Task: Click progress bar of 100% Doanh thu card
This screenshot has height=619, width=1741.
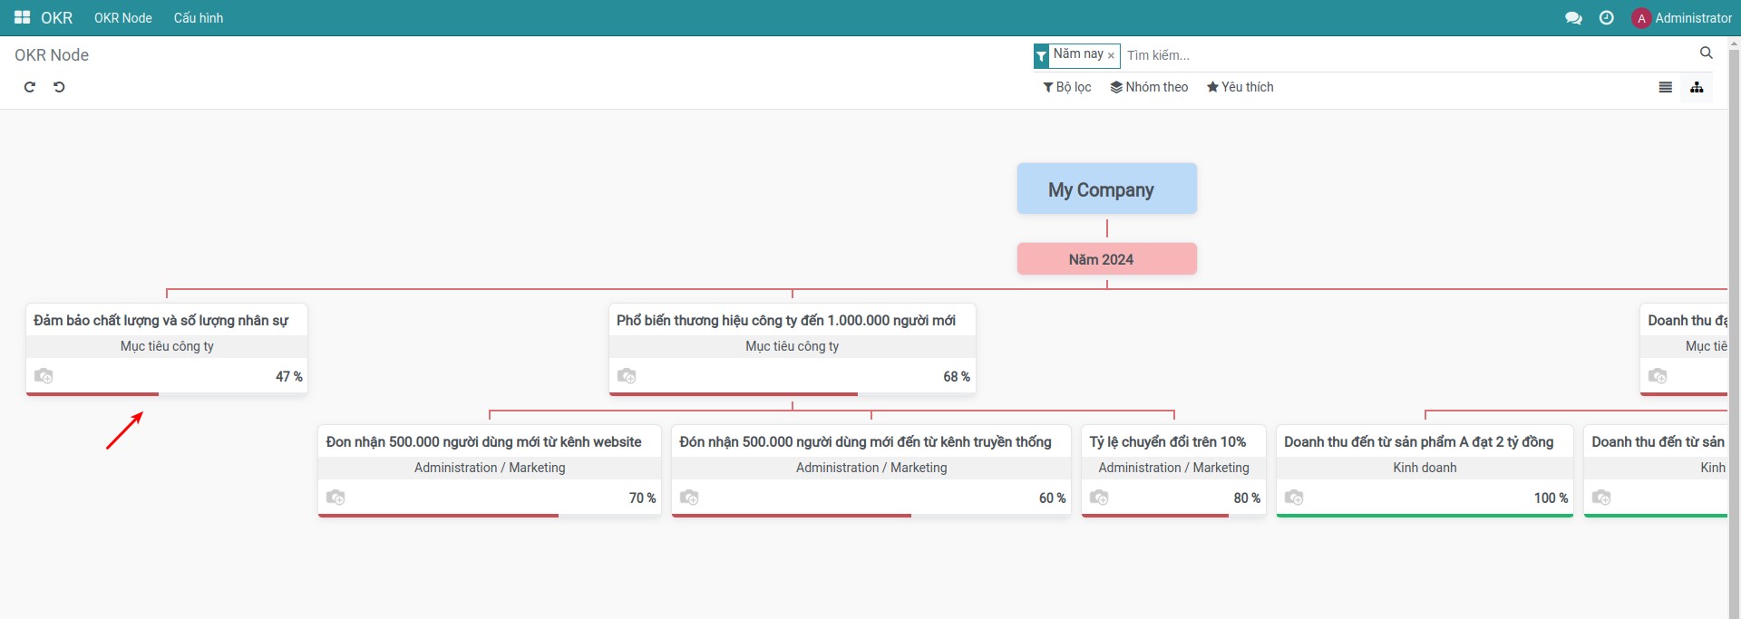Action: point(1424,515)
